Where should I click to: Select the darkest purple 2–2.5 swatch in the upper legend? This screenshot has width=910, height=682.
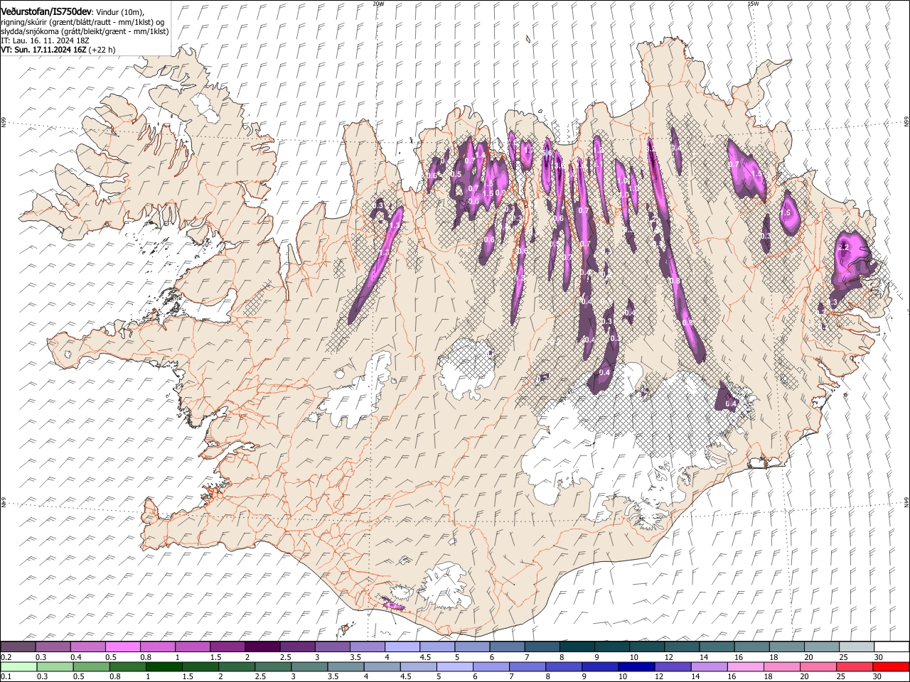tap(262, 646)
